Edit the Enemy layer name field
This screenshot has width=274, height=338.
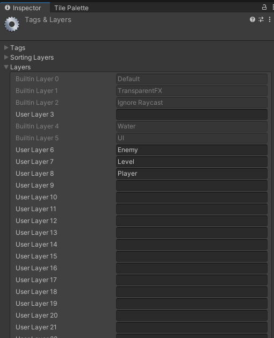coord(192,150)
